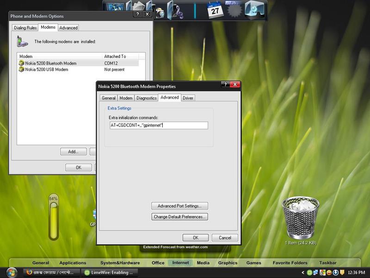Open the music folder dock icon
Screen dimensions: 370x278
pyautogui.click(x=175, y=10)
